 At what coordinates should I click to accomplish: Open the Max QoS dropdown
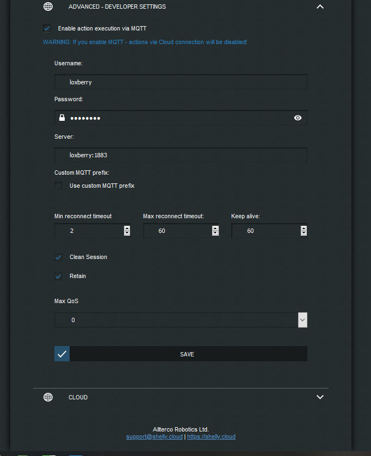302,320
